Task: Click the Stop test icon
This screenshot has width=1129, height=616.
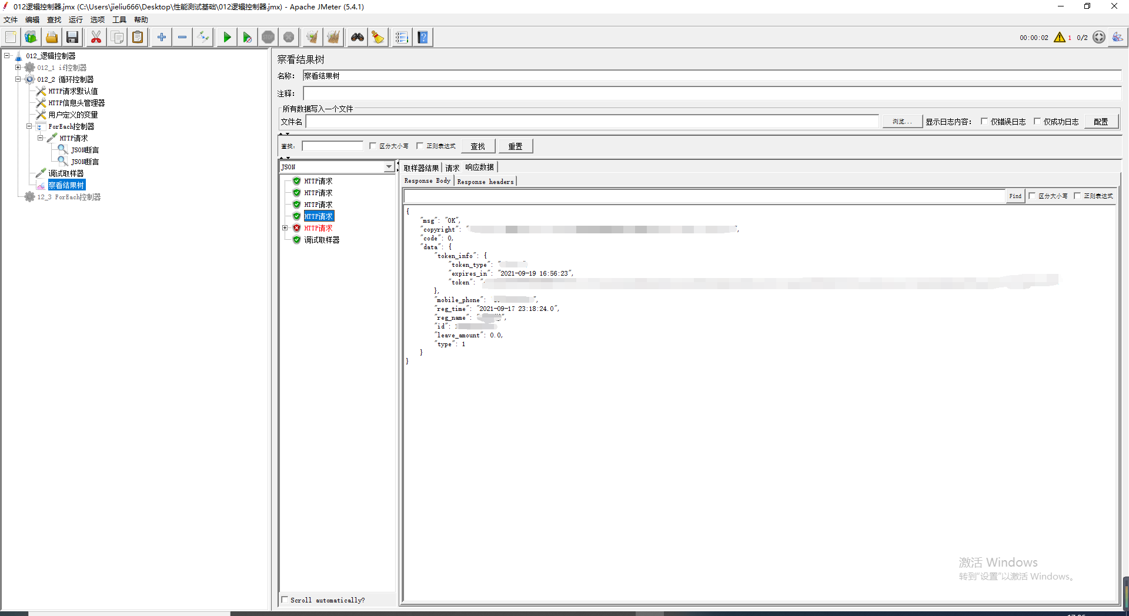Action: 268,37
